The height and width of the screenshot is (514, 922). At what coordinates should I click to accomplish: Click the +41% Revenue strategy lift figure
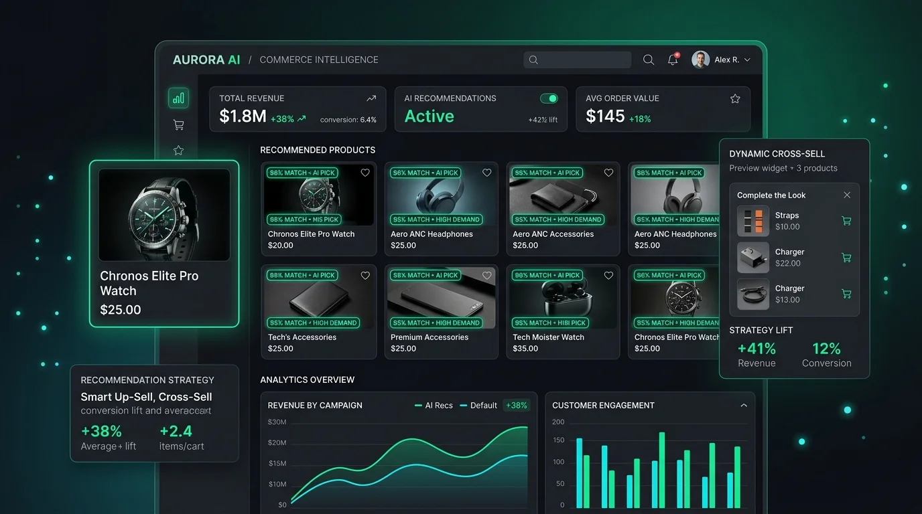click(756, 349)
